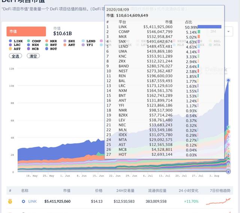Toggle BNT series in chart legend

51,45
